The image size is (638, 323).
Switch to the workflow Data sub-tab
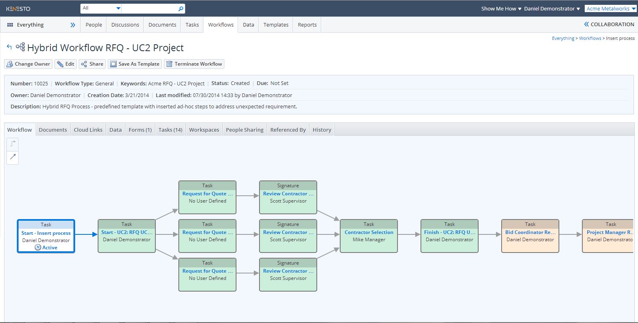115,130
